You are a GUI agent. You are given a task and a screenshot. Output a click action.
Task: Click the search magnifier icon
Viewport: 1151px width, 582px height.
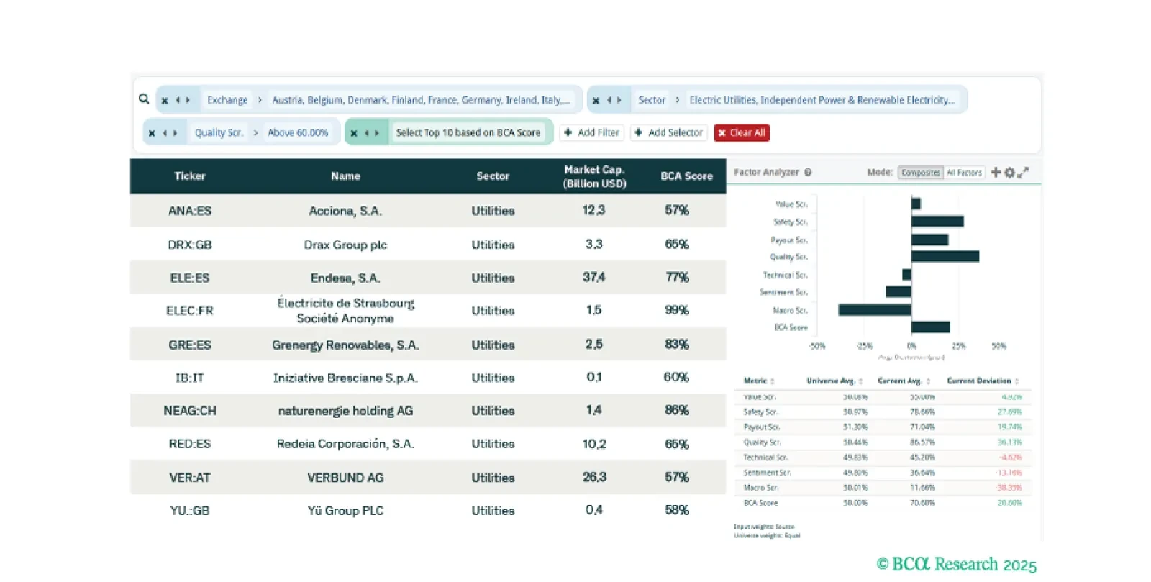click(x=144, y=99)
